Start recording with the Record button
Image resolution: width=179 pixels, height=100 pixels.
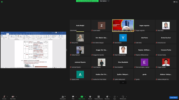click(90, 97)
